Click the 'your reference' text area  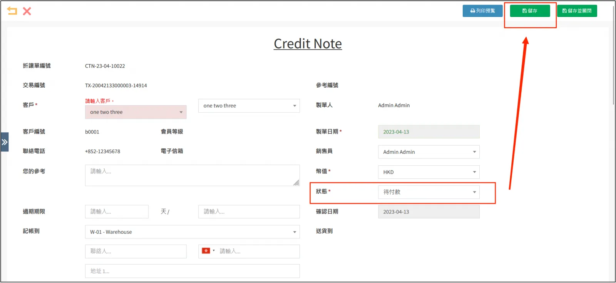click(x=192, y=175)
